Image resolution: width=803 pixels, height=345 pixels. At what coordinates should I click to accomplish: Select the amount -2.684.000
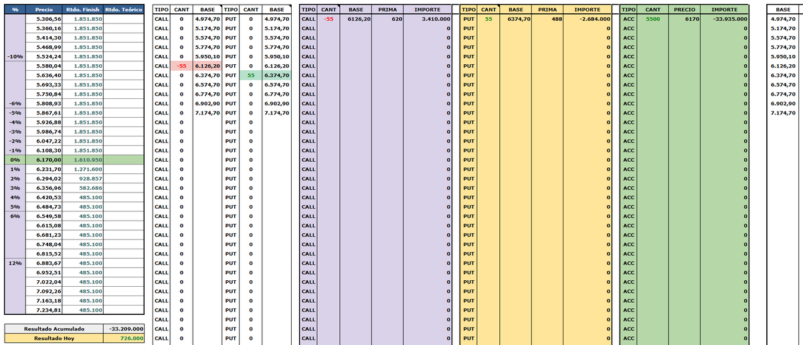click(x=588, y=19)
